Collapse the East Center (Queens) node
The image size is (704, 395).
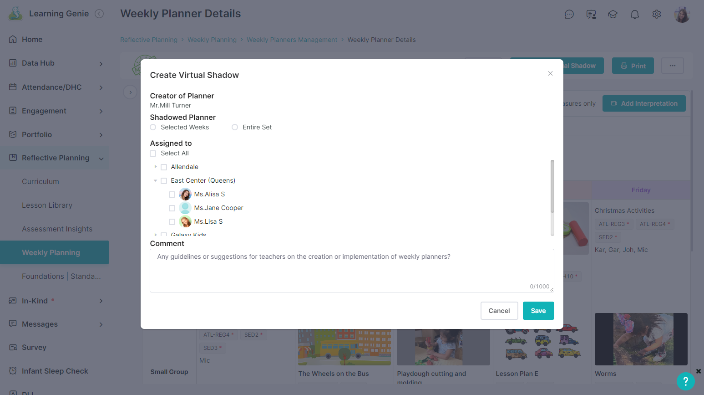pyautogui.click(x=156, y=180)
